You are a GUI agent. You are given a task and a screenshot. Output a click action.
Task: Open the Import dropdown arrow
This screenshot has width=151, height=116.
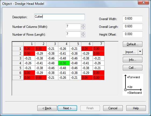click(140, 52)
